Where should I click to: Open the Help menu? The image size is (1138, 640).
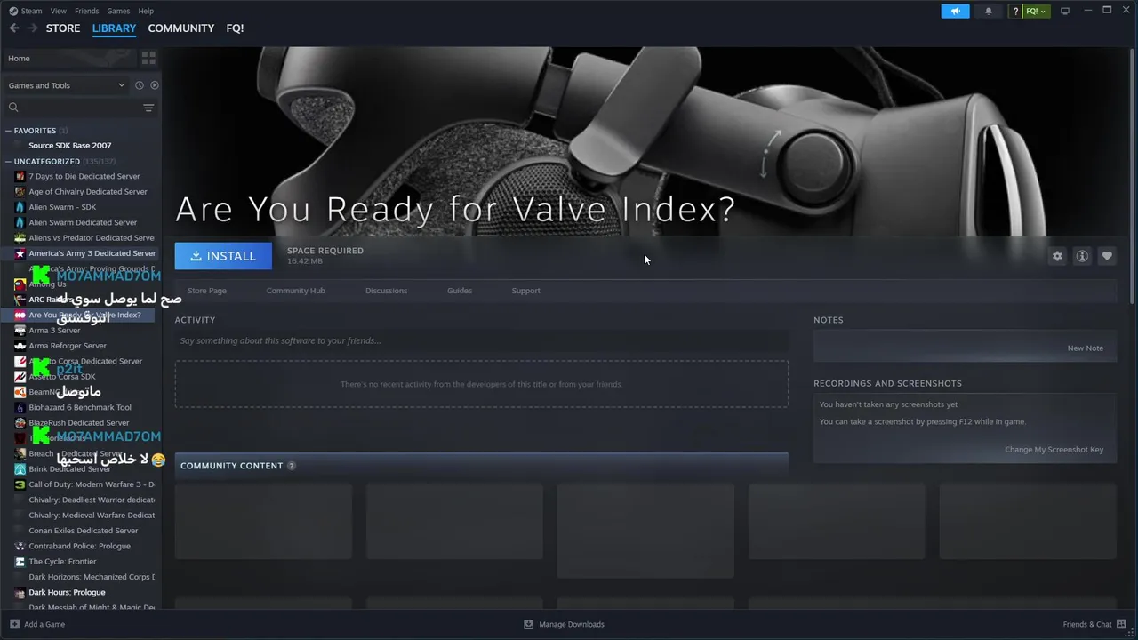[x=146, y=11]
